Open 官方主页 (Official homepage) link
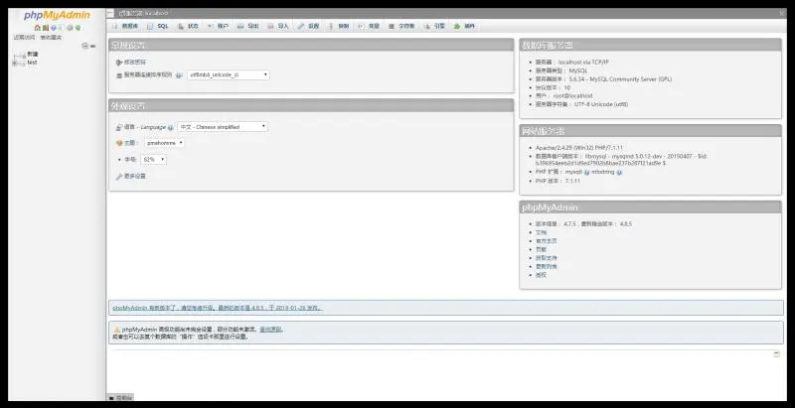Viewport: 795px width, 408px height. pyautogui.click(x=546, y=241)
